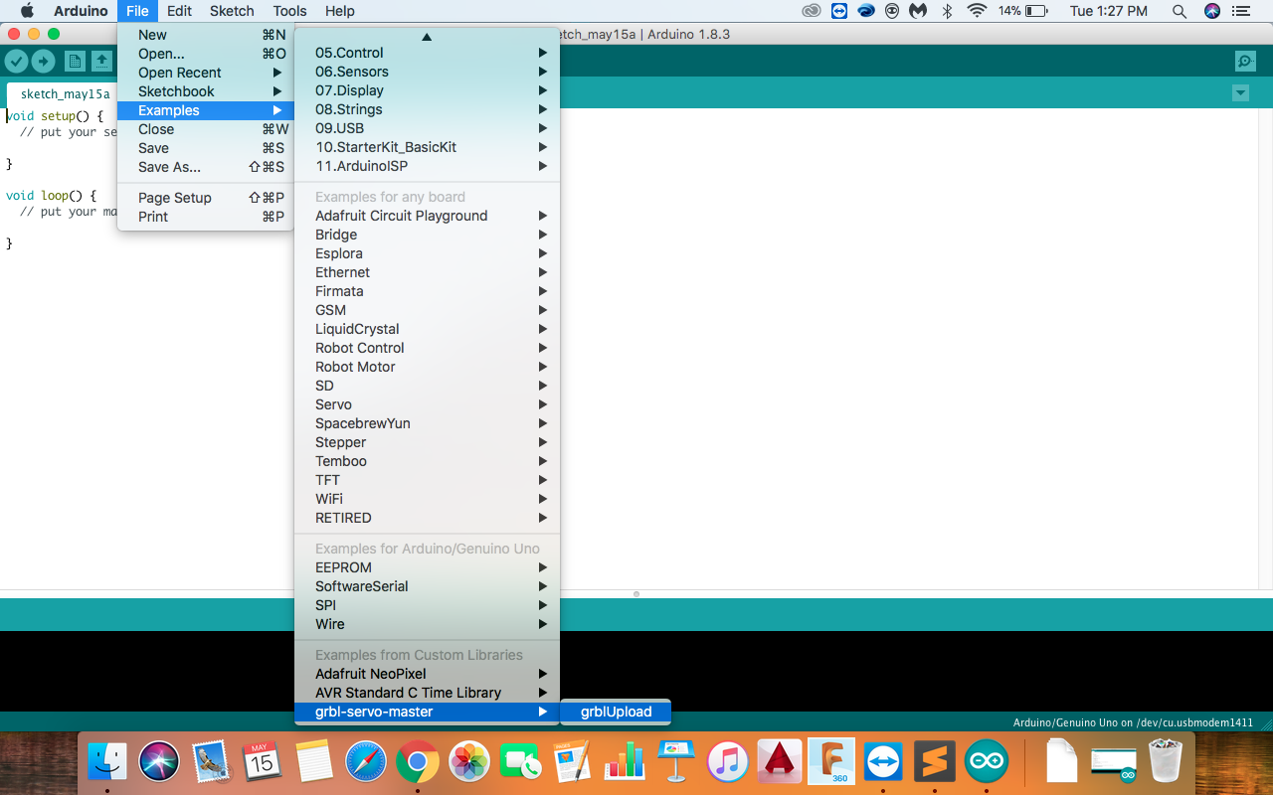Open the Serial Monitor magnifier icon

(1245, 62)
